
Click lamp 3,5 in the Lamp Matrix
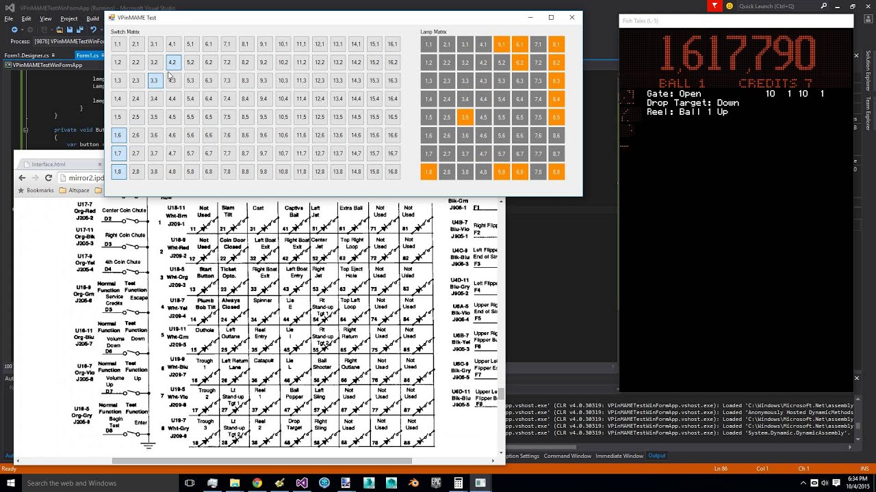(465, 117)
